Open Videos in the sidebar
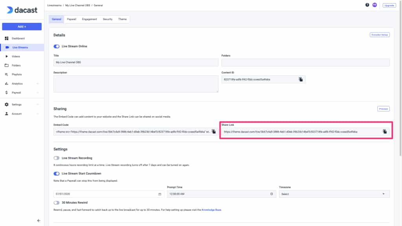 tap(16, 56)
